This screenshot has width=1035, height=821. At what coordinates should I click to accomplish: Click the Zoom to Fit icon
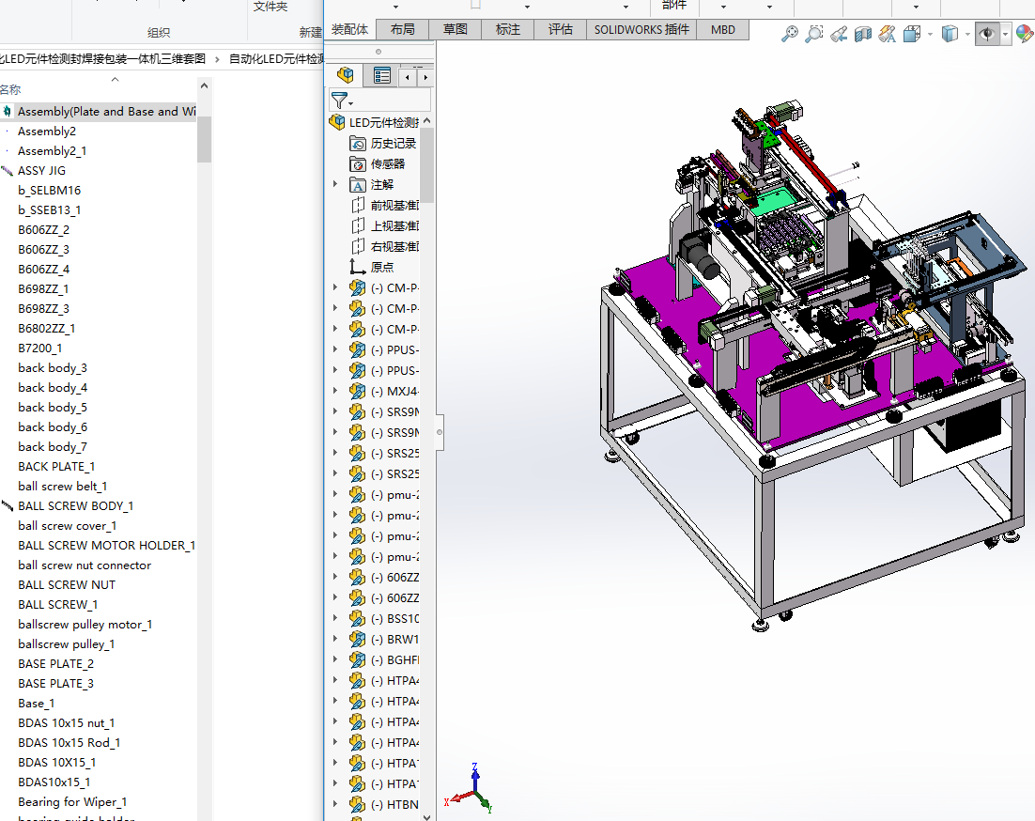click(790, 34)
